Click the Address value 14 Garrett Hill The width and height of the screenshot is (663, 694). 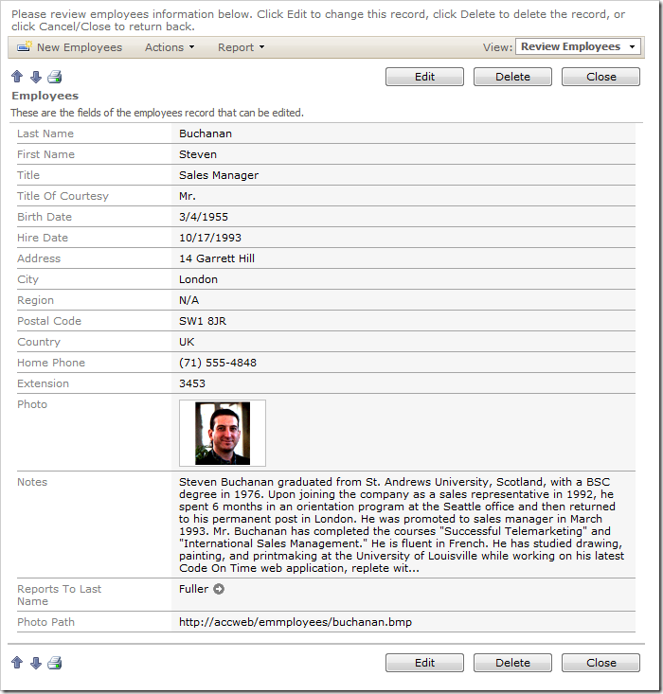tap(217, 258)
